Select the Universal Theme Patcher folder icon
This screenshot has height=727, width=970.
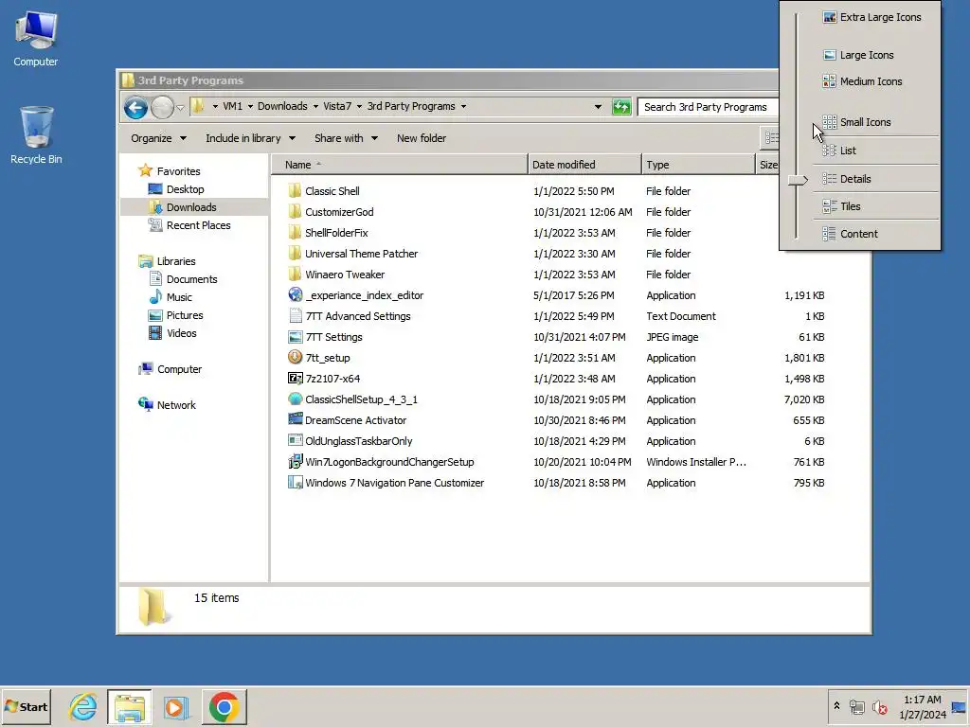[296, 254]
